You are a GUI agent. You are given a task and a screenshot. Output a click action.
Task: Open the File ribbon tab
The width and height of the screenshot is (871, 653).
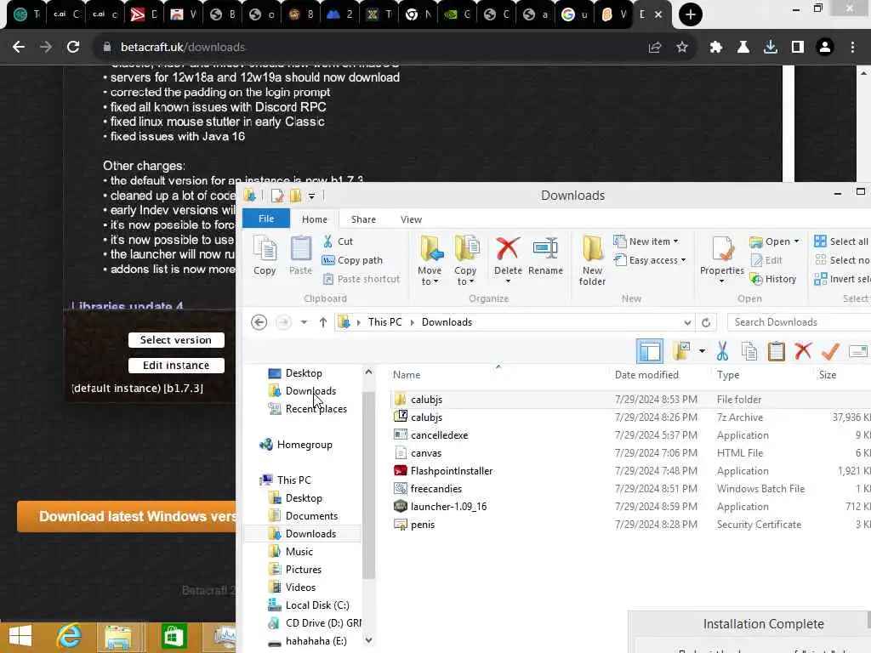click(266, 219)
